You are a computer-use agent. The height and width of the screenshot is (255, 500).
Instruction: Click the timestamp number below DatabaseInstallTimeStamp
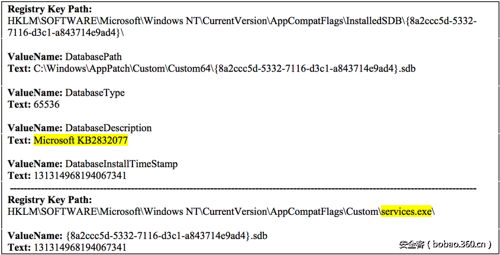point(80,175)
